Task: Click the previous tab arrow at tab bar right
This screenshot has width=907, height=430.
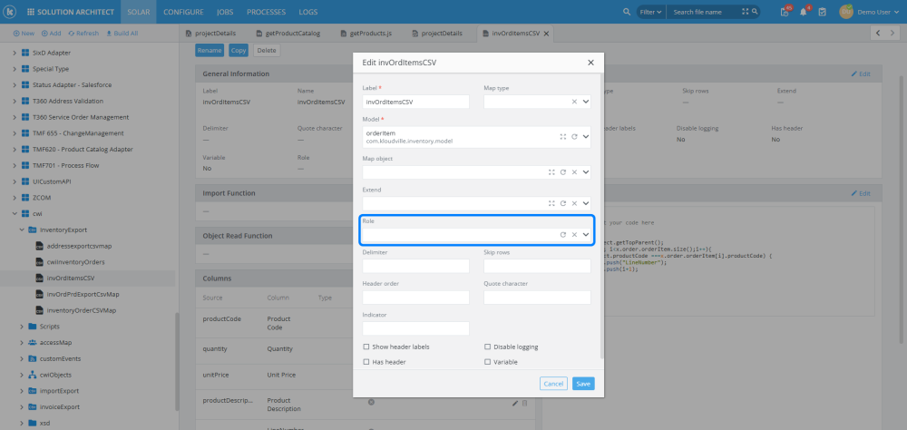Action: [877, 34]
